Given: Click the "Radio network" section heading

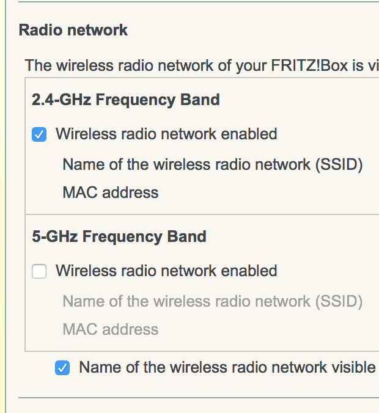Looking at the screenshot, I should tap(73, 30).
